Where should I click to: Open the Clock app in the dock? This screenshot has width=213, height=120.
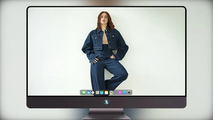point(93,92)
